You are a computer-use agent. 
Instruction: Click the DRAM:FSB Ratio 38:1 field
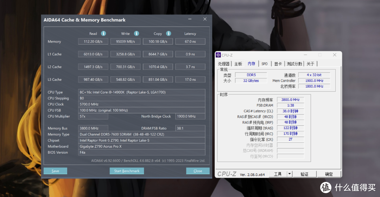coord(190,128)
